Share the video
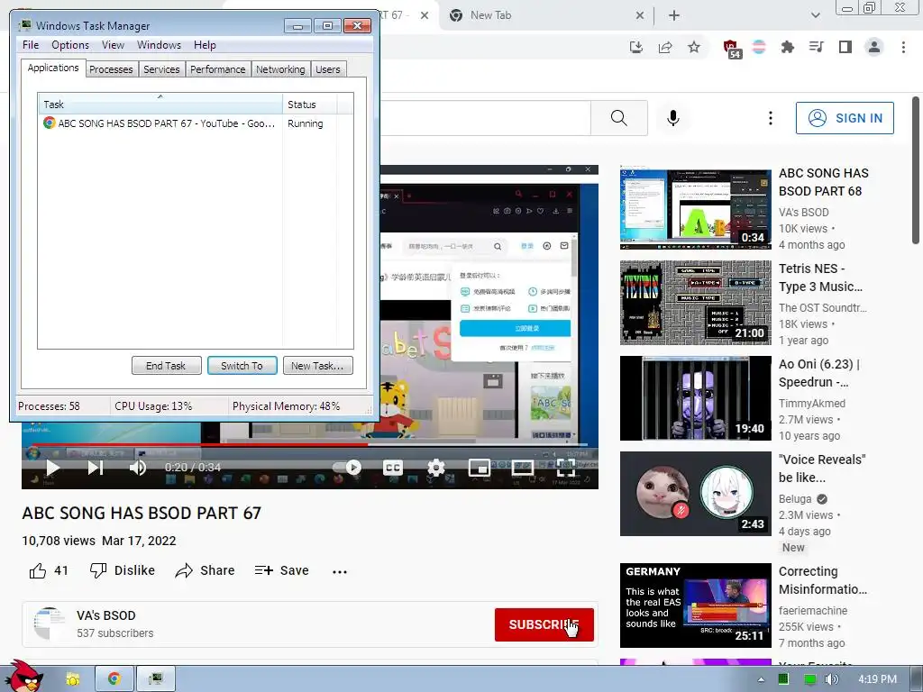The height and width of the screenshot is (692, 923). pos(205,570)
